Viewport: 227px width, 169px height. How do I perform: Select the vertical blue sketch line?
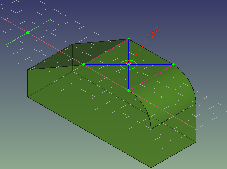click(x=129, y=78)
